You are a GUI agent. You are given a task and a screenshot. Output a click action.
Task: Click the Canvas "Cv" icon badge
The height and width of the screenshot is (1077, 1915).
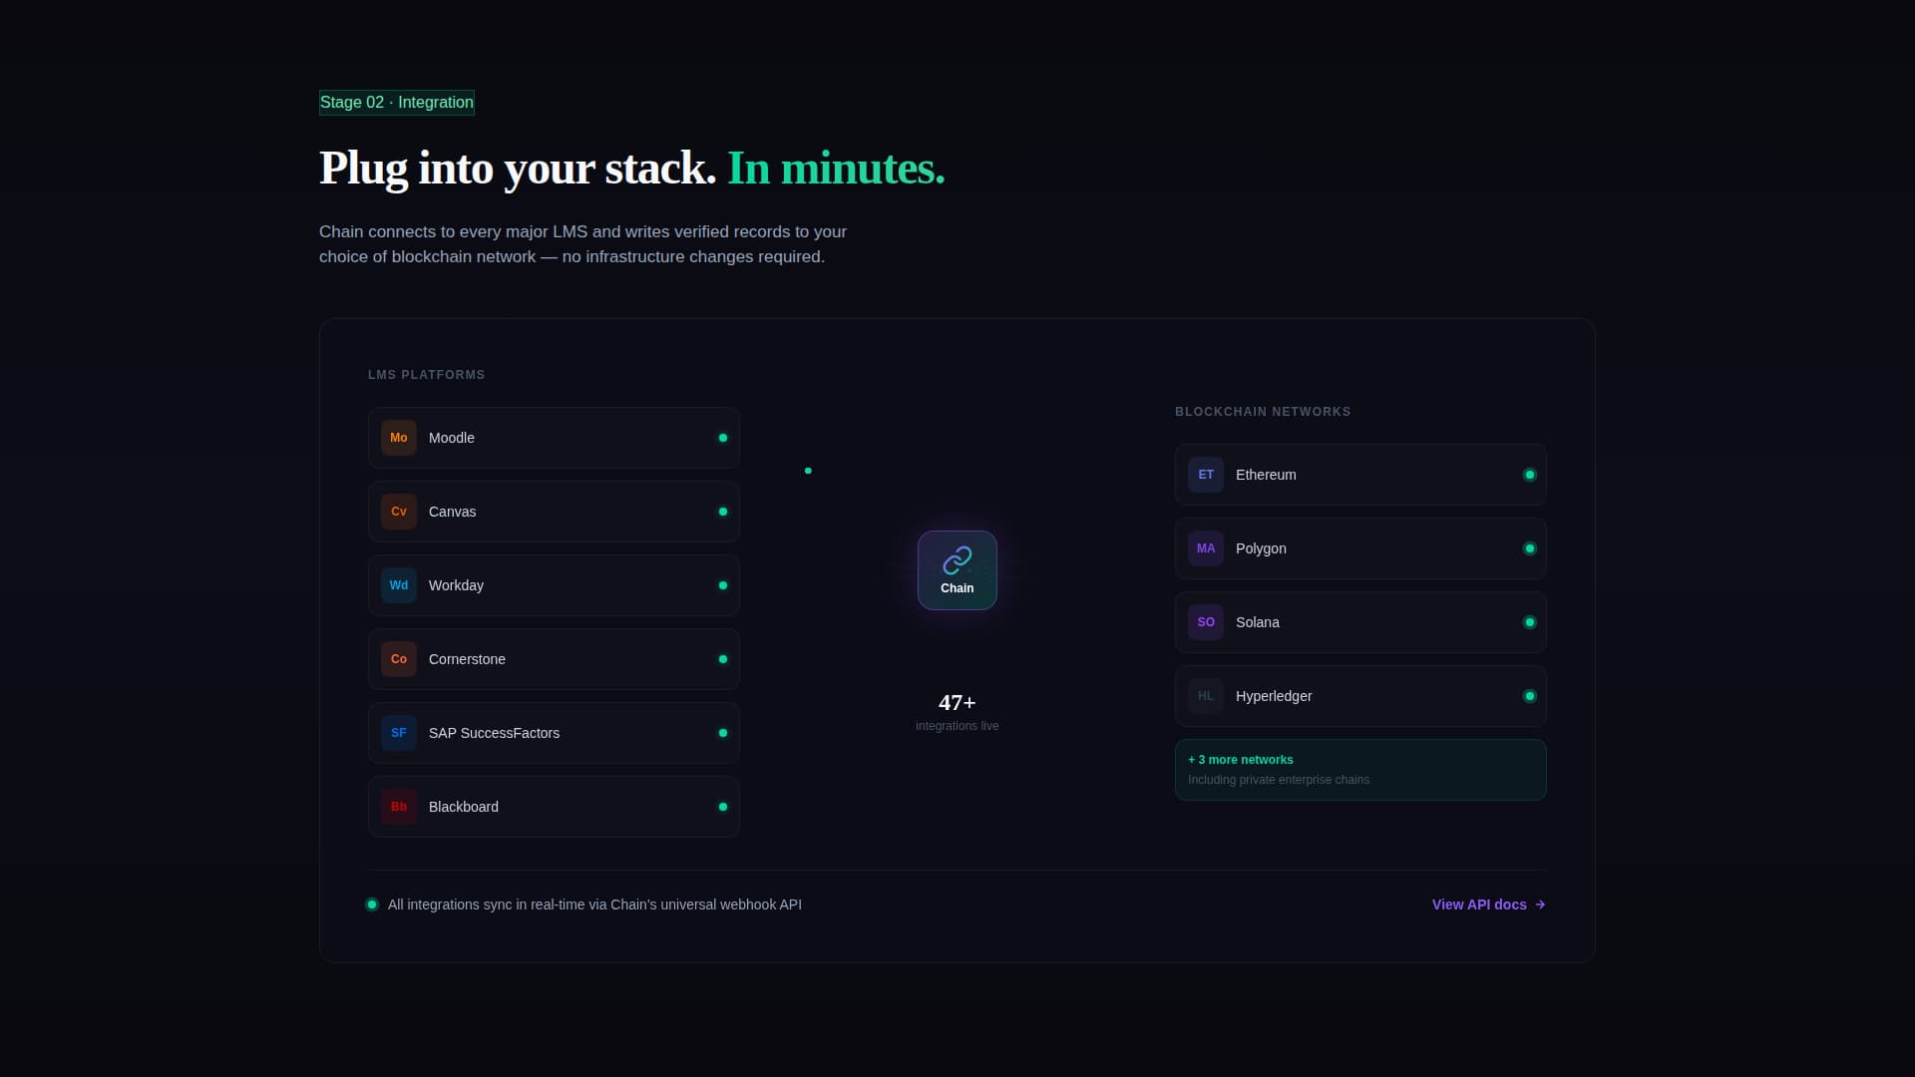[399, 512]
